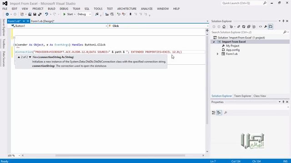This screenshot has width=291, height=163.
Task: Select the Solution 'Import From Excel' node
Action: tap(241, 38)
